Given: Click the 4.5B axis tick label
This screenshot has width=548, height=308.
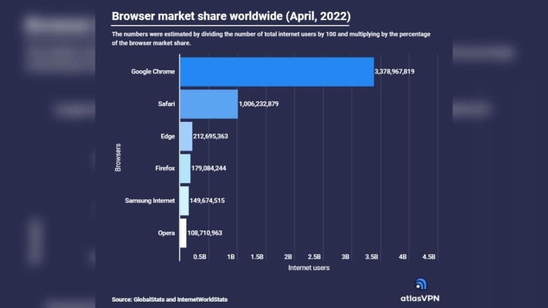Looking at the screenshot, I should [x=429, y=257].
